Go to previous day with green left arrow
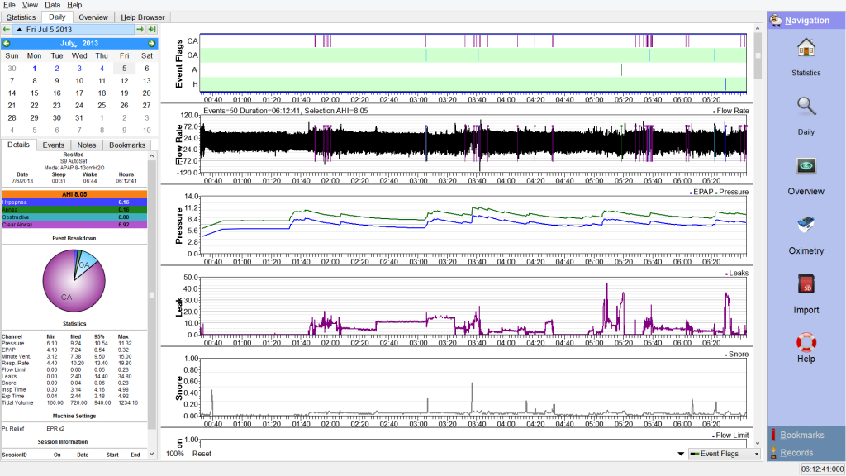This screenshot has width=846, height=476. (x=7, y=30)
